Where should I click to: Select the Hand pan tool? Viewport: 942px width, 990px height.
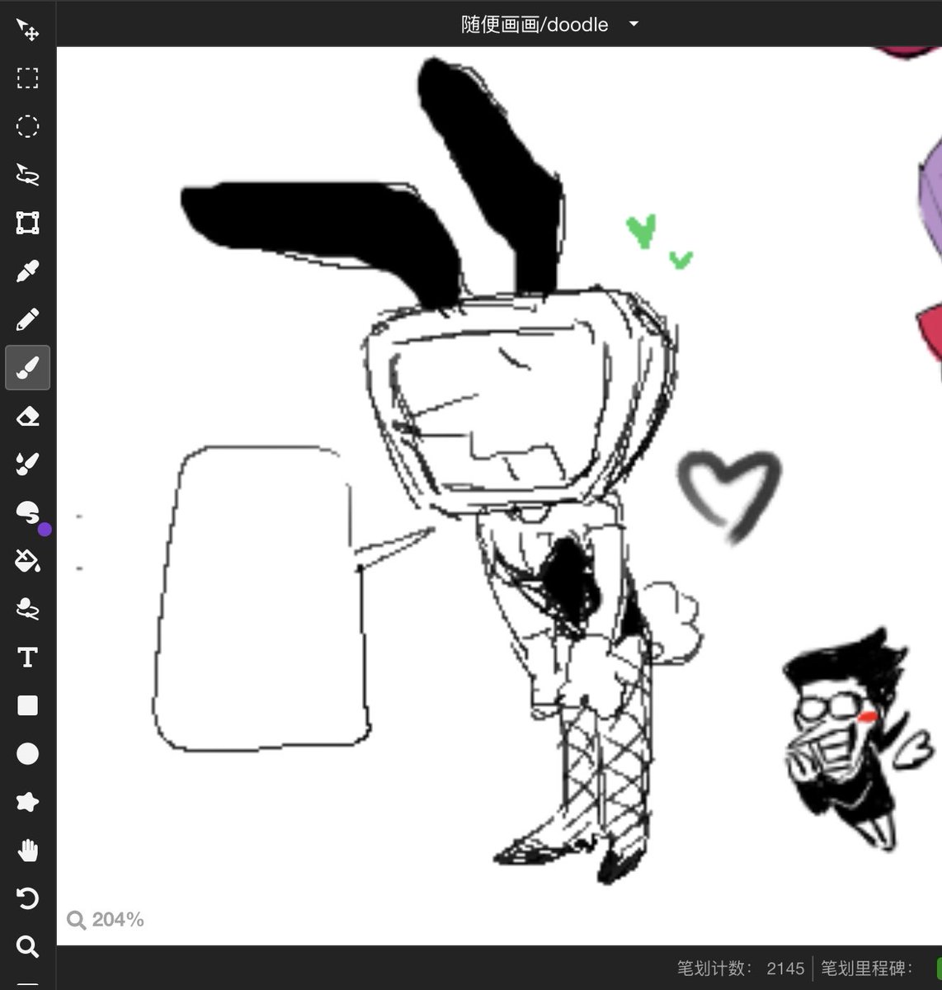[x=27, y=851]
